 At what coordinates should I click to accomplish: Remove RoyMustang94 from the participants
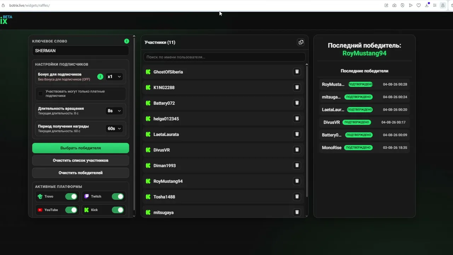click(297, 181)
